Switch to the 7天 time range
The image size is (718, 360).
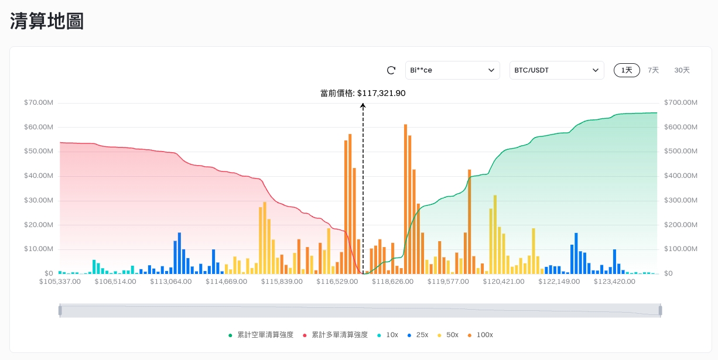pos(653,70)
